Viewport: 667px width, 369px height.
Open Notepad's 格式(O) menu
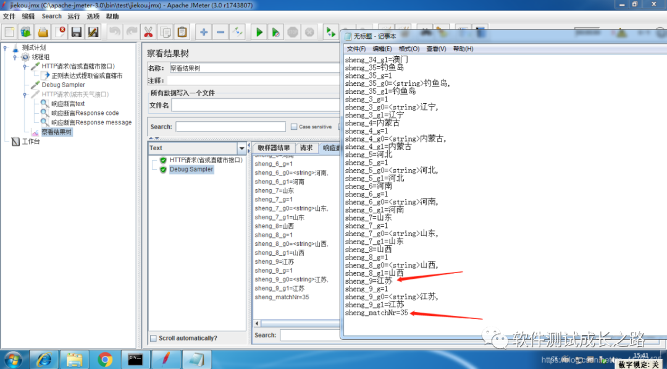click(409, 49)
